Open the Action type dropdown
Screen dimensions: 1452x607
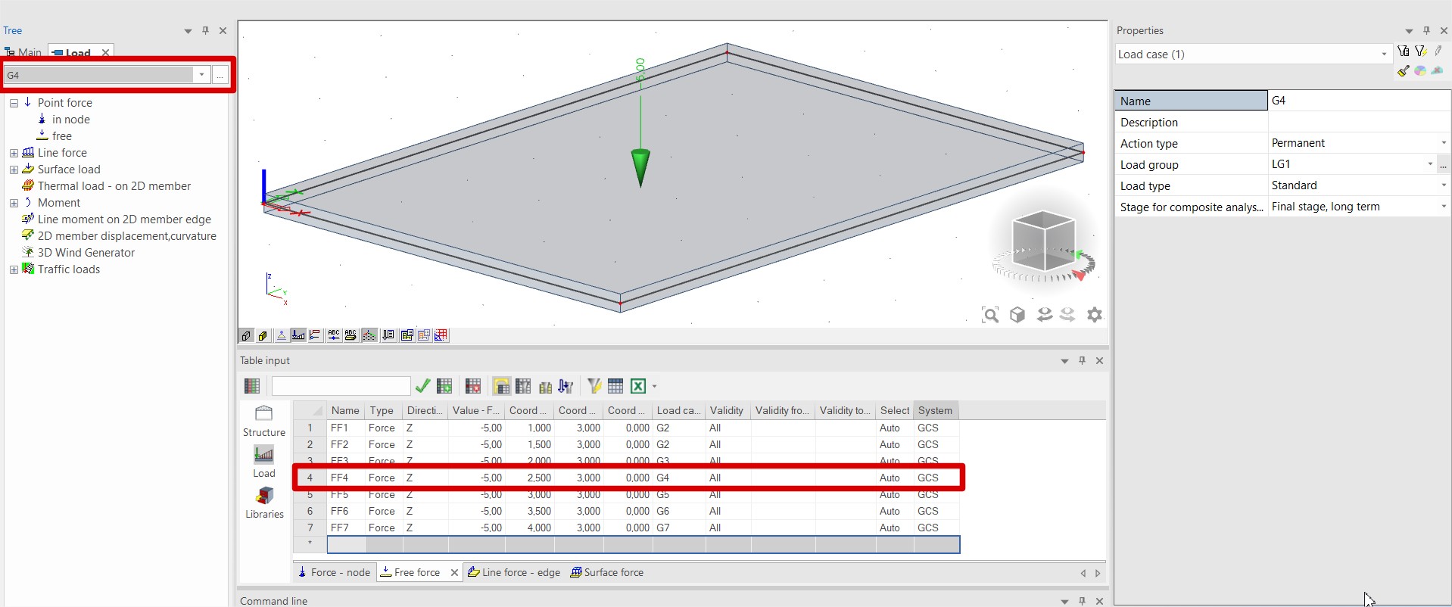1443,143
